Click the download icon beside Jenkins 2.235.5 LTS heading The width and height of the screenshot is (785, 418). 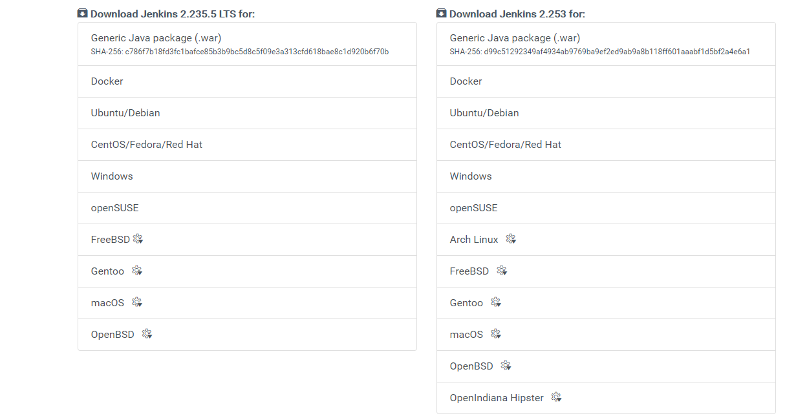83,14
